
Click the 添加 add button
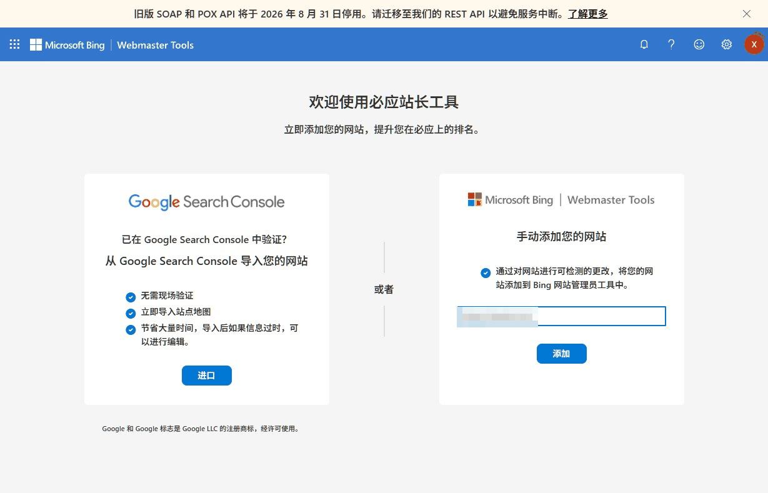(x=561, y=354)
